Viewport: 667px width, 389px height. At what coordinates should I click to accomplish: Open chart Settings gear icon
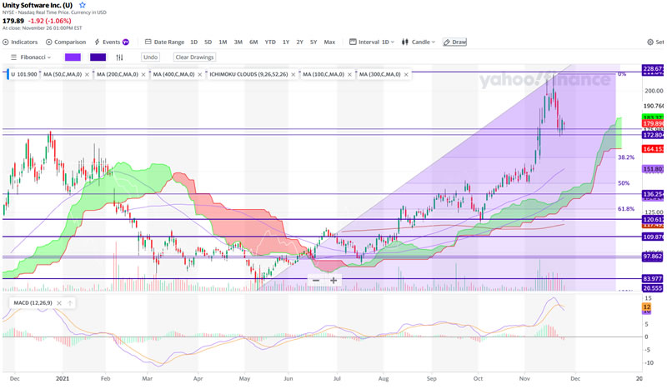(x=650, y=42)
